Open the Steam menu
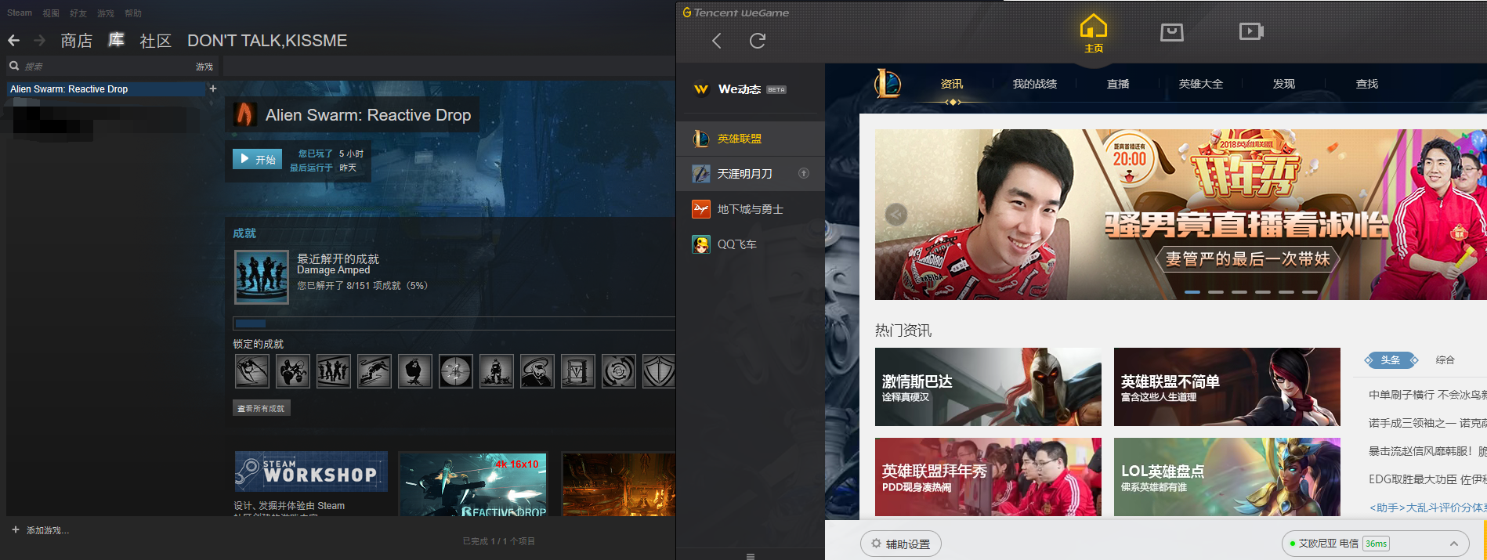This screenshot has width=1487, height=560. [20, 13]
